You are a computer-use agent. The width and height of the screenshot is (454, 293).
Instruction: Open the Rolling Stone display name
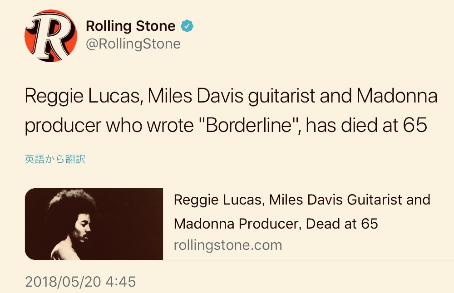pyautogui.click(x=131, y=26)
